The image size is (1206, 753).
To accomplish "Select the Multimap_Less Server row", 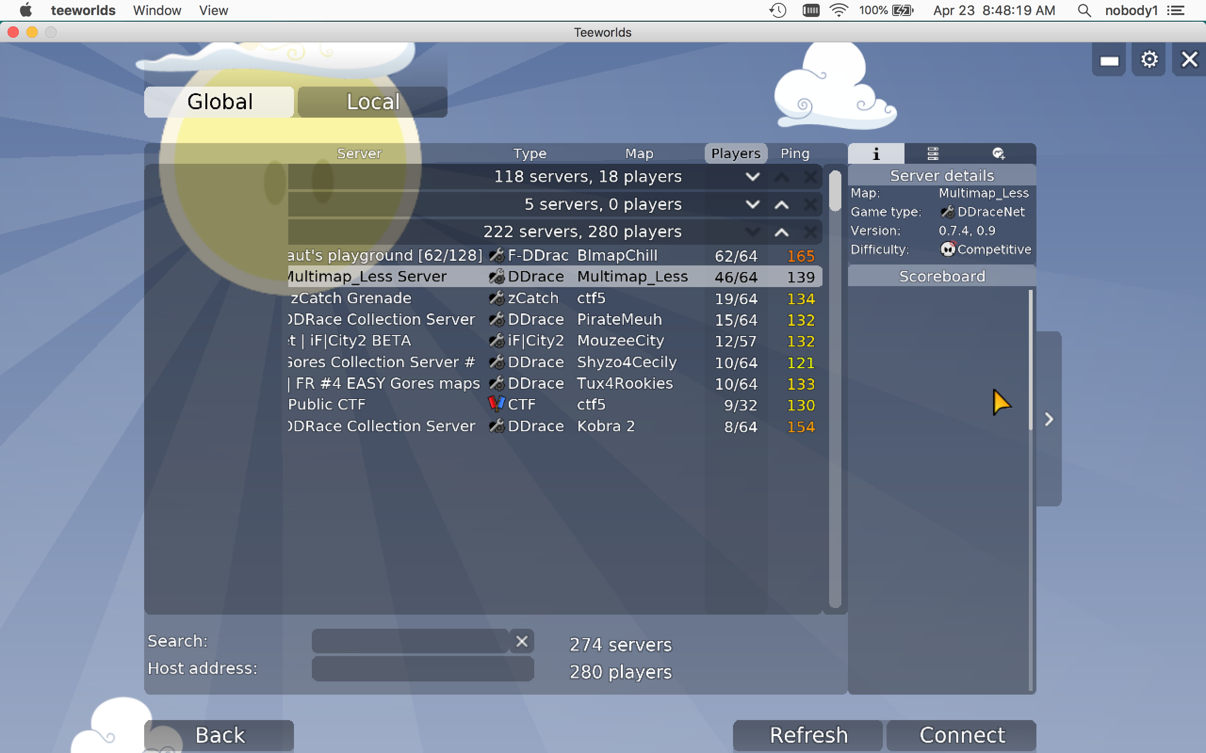I will pyautogui.click(x=554, y=276).
